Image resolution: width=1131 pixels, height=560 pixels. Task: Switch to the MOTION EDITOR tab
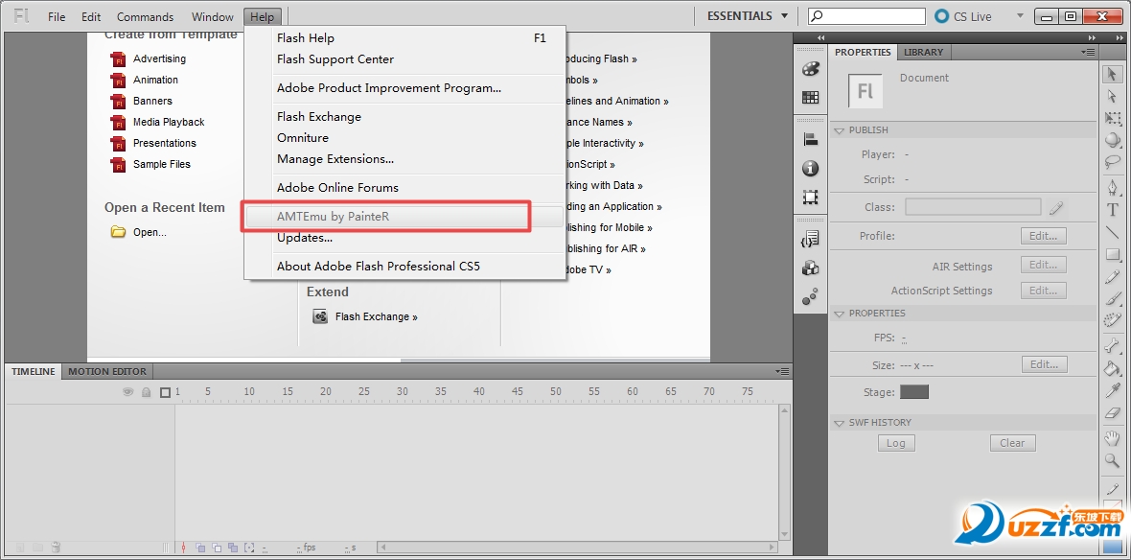(x=107, y=372)
